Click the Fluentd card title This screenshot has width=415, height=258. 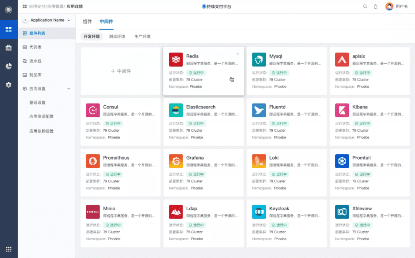coord(277,107)
